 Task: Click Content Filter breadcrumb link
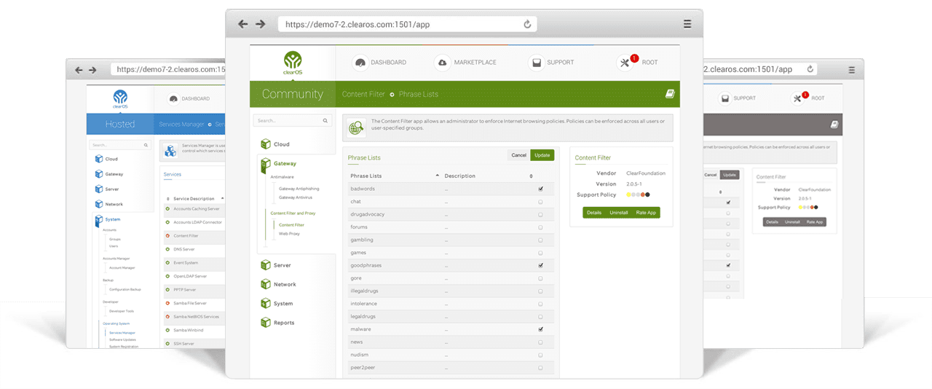point(363,94)
